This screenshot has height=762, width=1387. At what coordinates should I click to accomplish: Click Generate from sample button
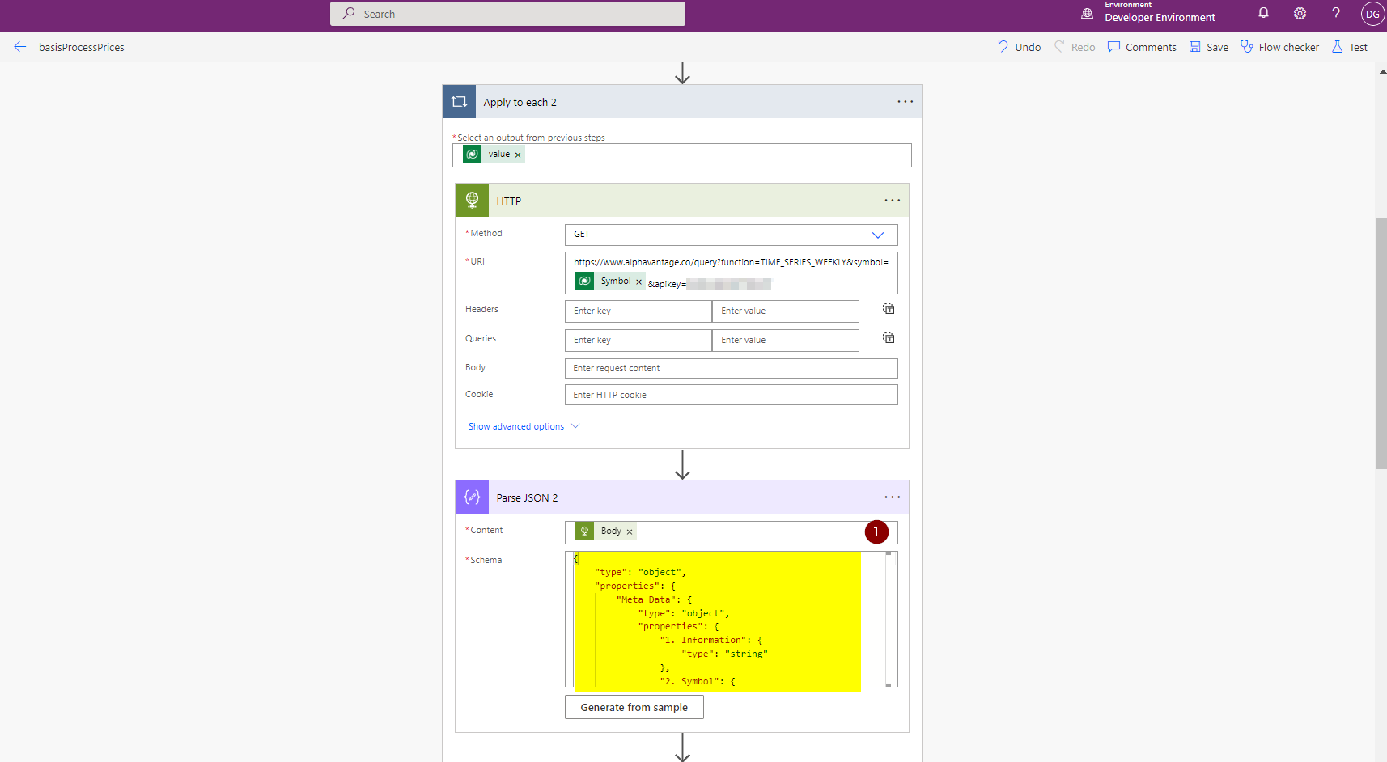click(x=634, y=707)
